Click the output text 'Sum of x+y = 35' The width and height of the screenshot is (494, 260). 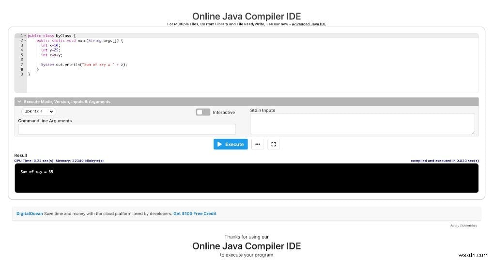coord(36,172)
